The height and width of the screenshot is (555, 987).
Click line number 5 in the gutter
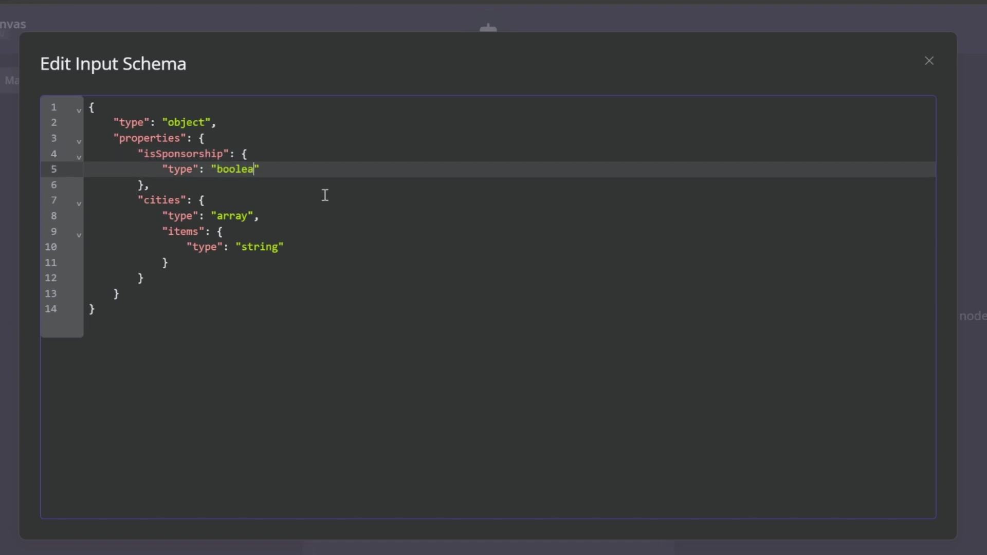tap(53, 169)
